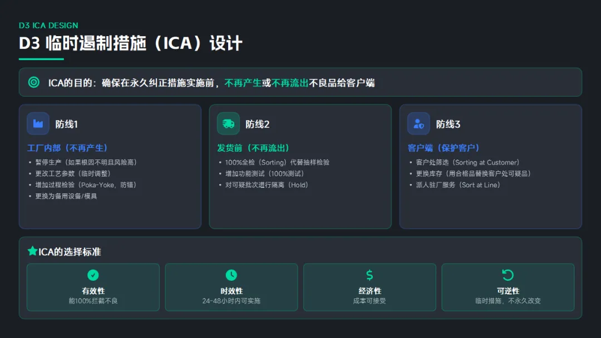Screen dimensions: 601x338
Task: Click the dollar sign icon above 经济性
Action: tap(370, 275)
